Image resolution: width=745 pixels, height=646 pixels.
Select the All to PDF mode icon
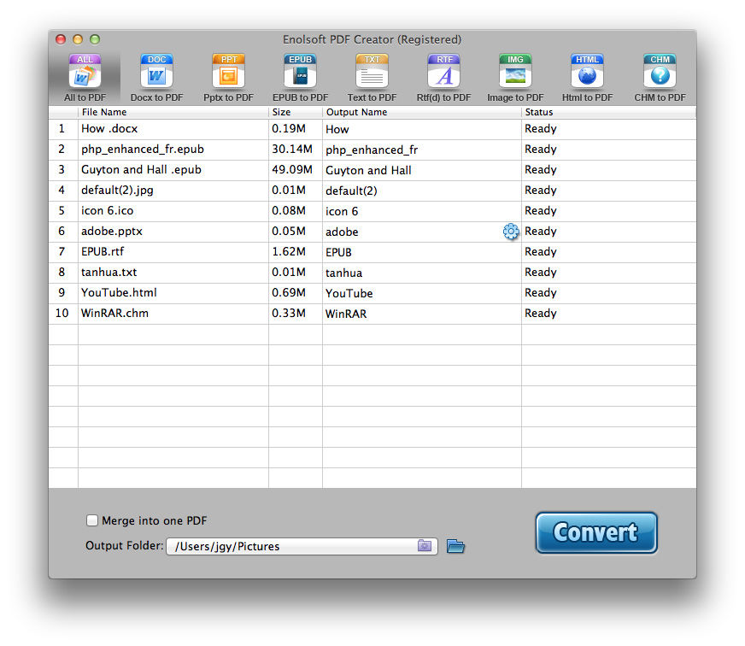[x=85, y=71]
